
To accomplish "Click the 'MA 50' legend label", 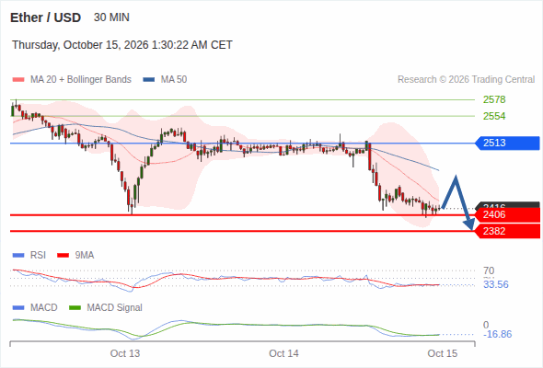I will tap(174, 80).
